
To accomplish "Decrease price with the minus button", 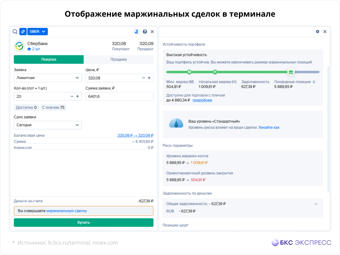I will tap(143, 78).
